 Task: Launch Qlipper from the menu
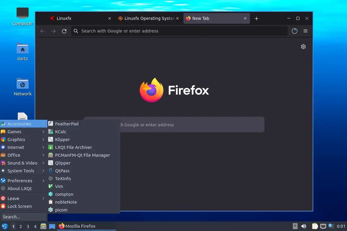point(84,163)
